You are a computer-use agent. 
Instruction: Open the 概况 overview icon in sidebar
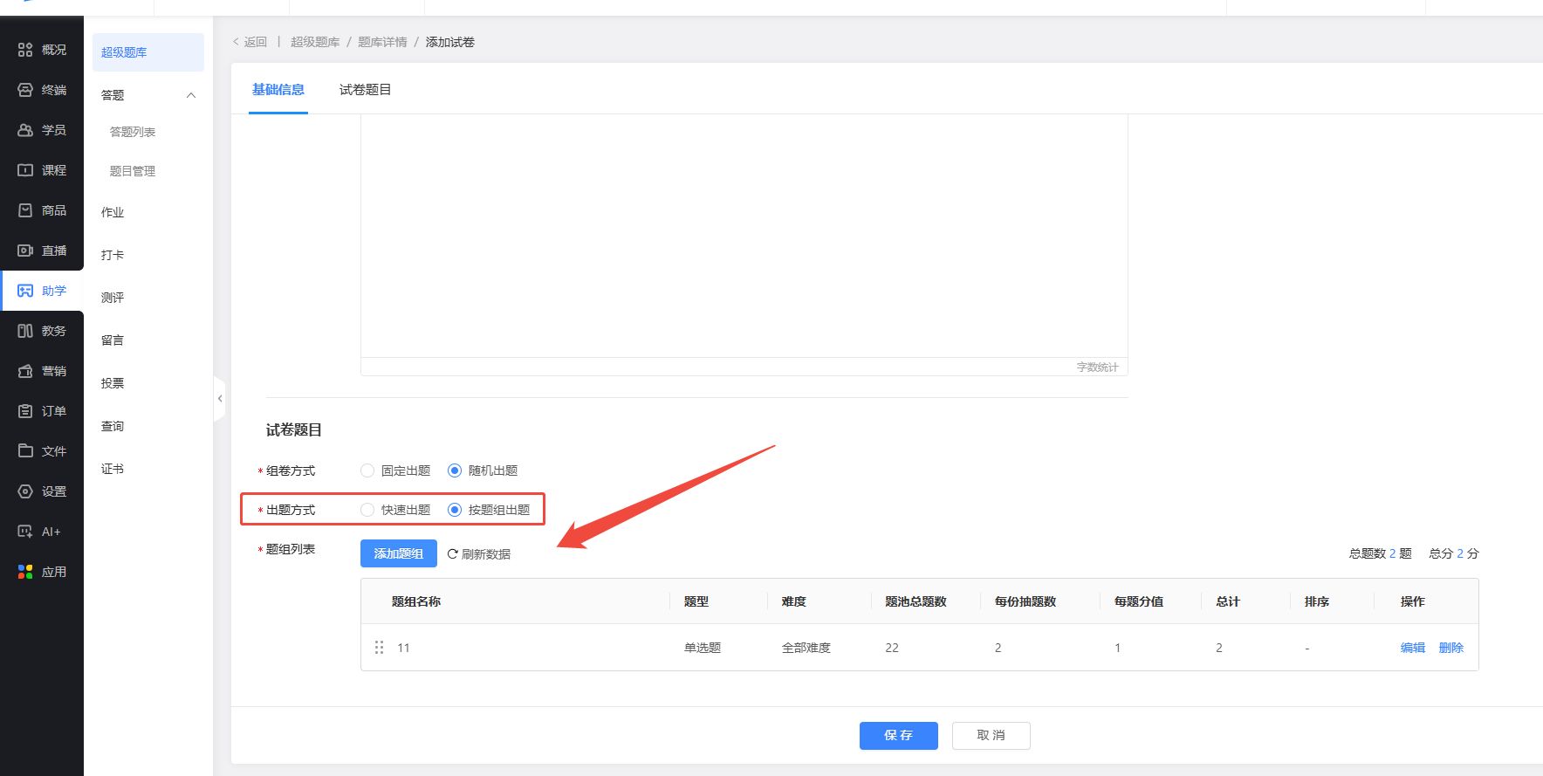click(x=25, y=50)
